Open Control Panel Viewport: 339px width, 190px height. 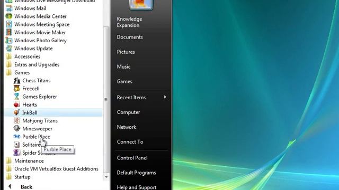point(132,158)
